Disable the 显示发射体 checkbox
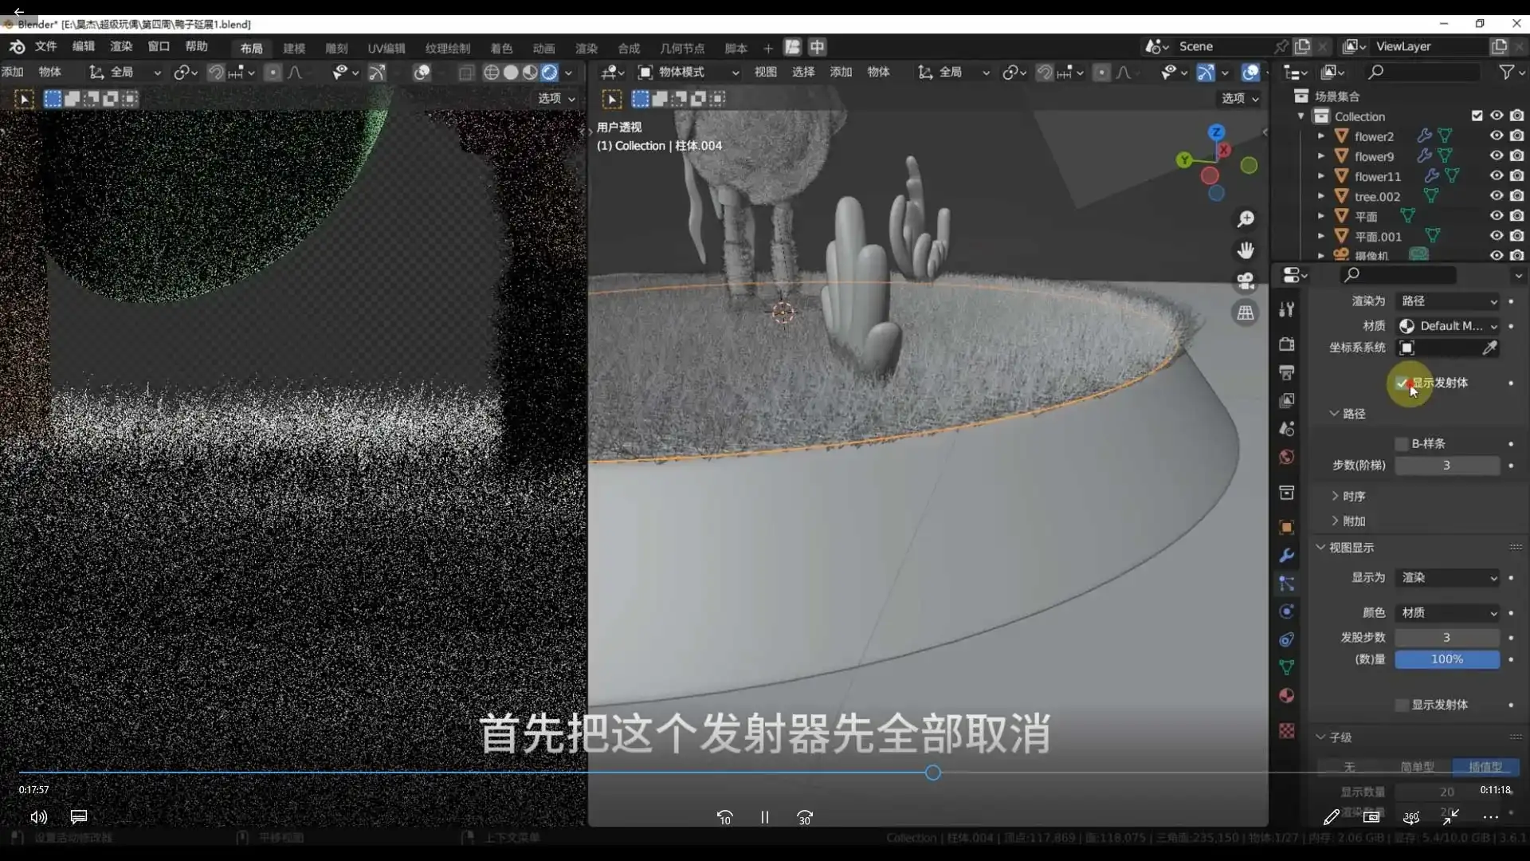This screenshot has width=1530, height=861. click(1402, 383)
